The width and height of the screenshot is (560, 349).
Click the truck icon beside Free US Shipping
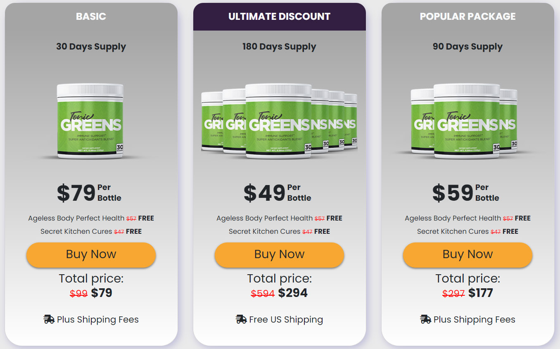tap(240, 319)
